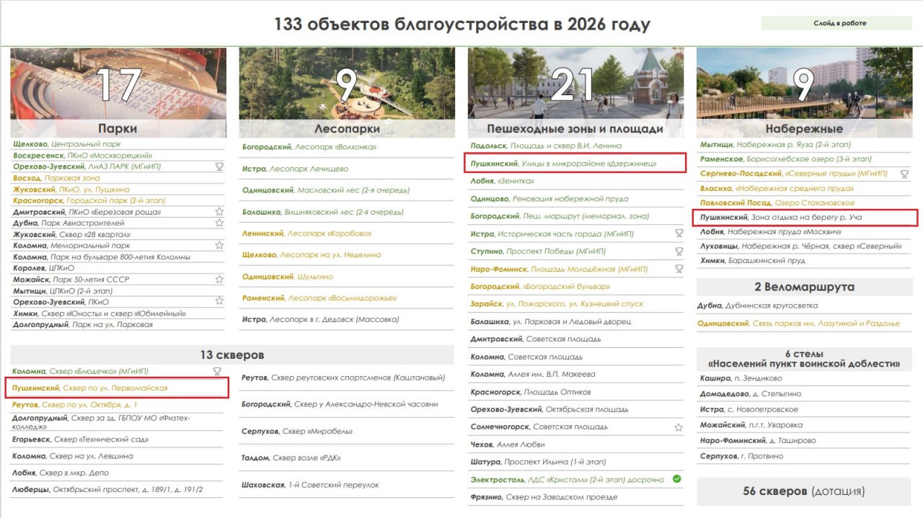Toggle the star on Парк 50-летия СССР row
923x518 pixels.
[x=219, y=280]
